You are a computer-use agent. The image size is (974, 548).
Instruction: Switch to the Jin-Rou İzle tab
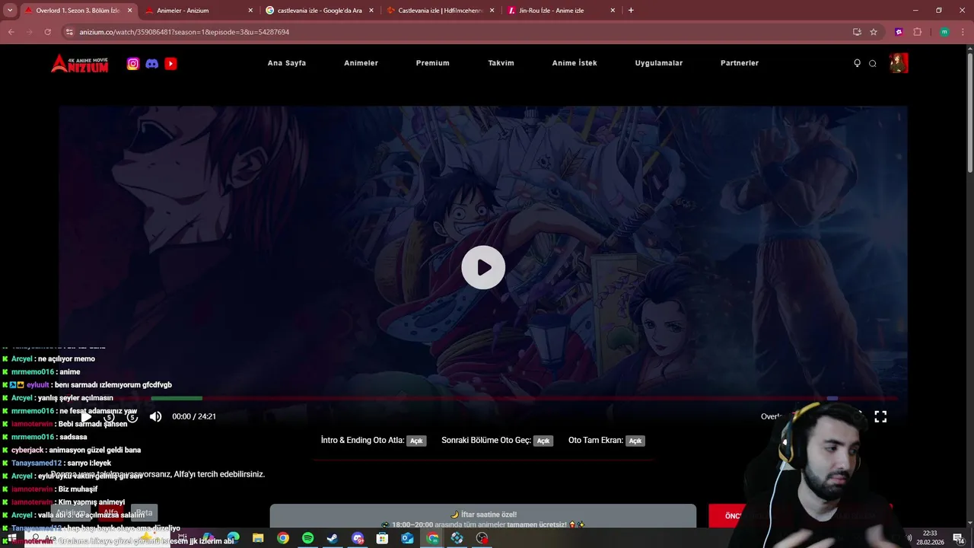pos(561,11)
